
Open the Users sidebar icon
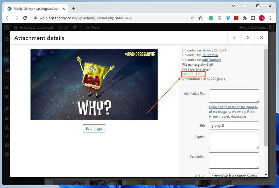tap(7, 127)
